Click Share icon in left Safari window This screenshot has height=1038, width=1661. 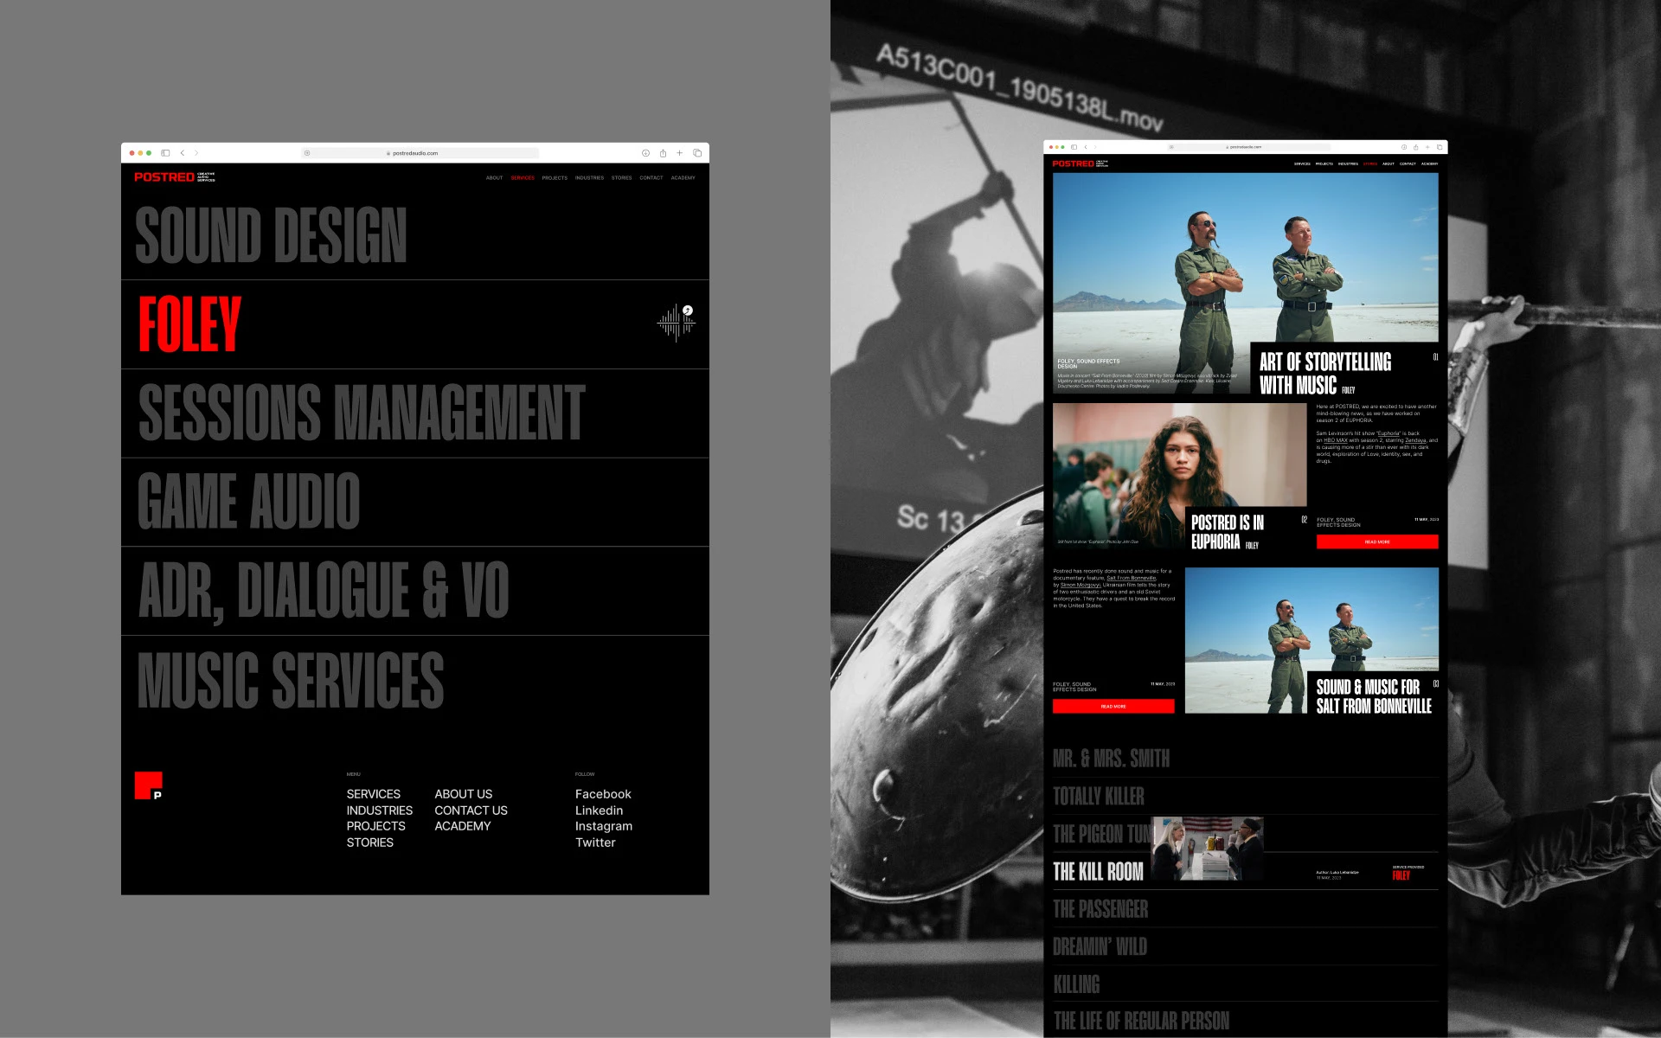663,153
